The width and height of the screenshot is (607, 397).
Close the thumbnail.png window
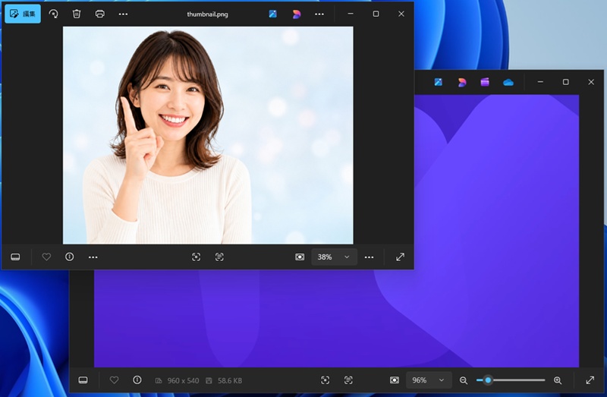[401, 14]
